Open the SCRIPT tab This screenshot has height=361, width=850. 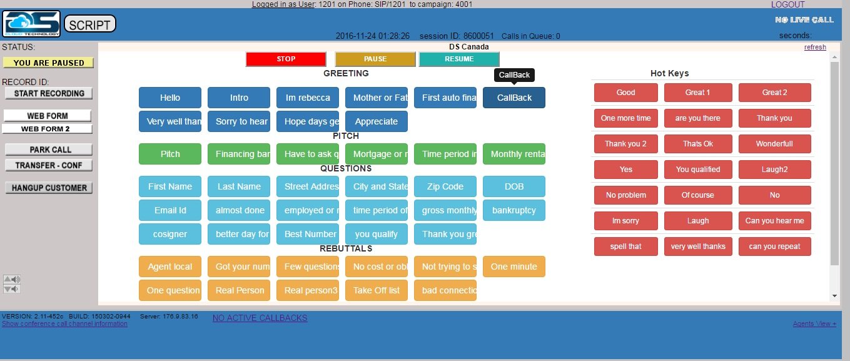tap(89, 24)
